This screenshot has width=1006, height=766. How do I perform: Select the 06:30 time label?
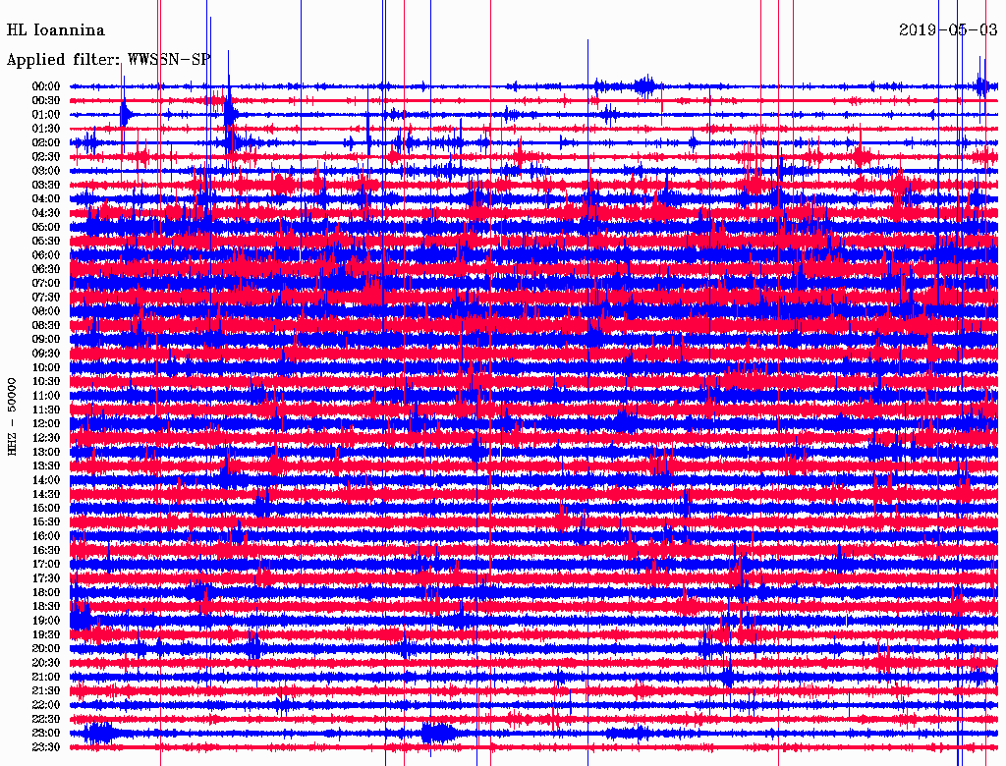click(x=46, y=269)
